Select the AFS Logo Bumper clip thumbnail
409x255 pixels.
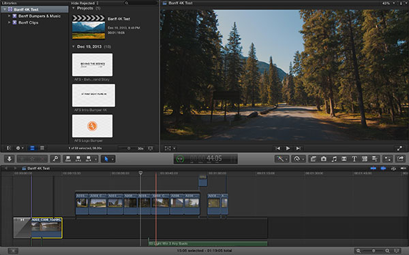pos(92,126)
